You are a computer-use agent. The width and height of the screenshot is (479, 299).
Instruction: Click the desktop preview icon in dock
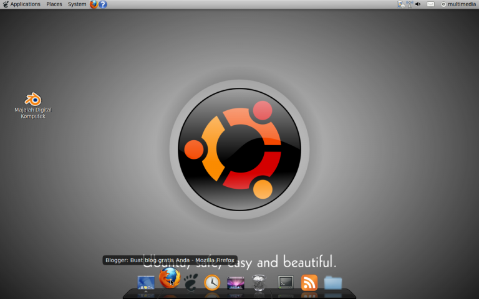146,283
